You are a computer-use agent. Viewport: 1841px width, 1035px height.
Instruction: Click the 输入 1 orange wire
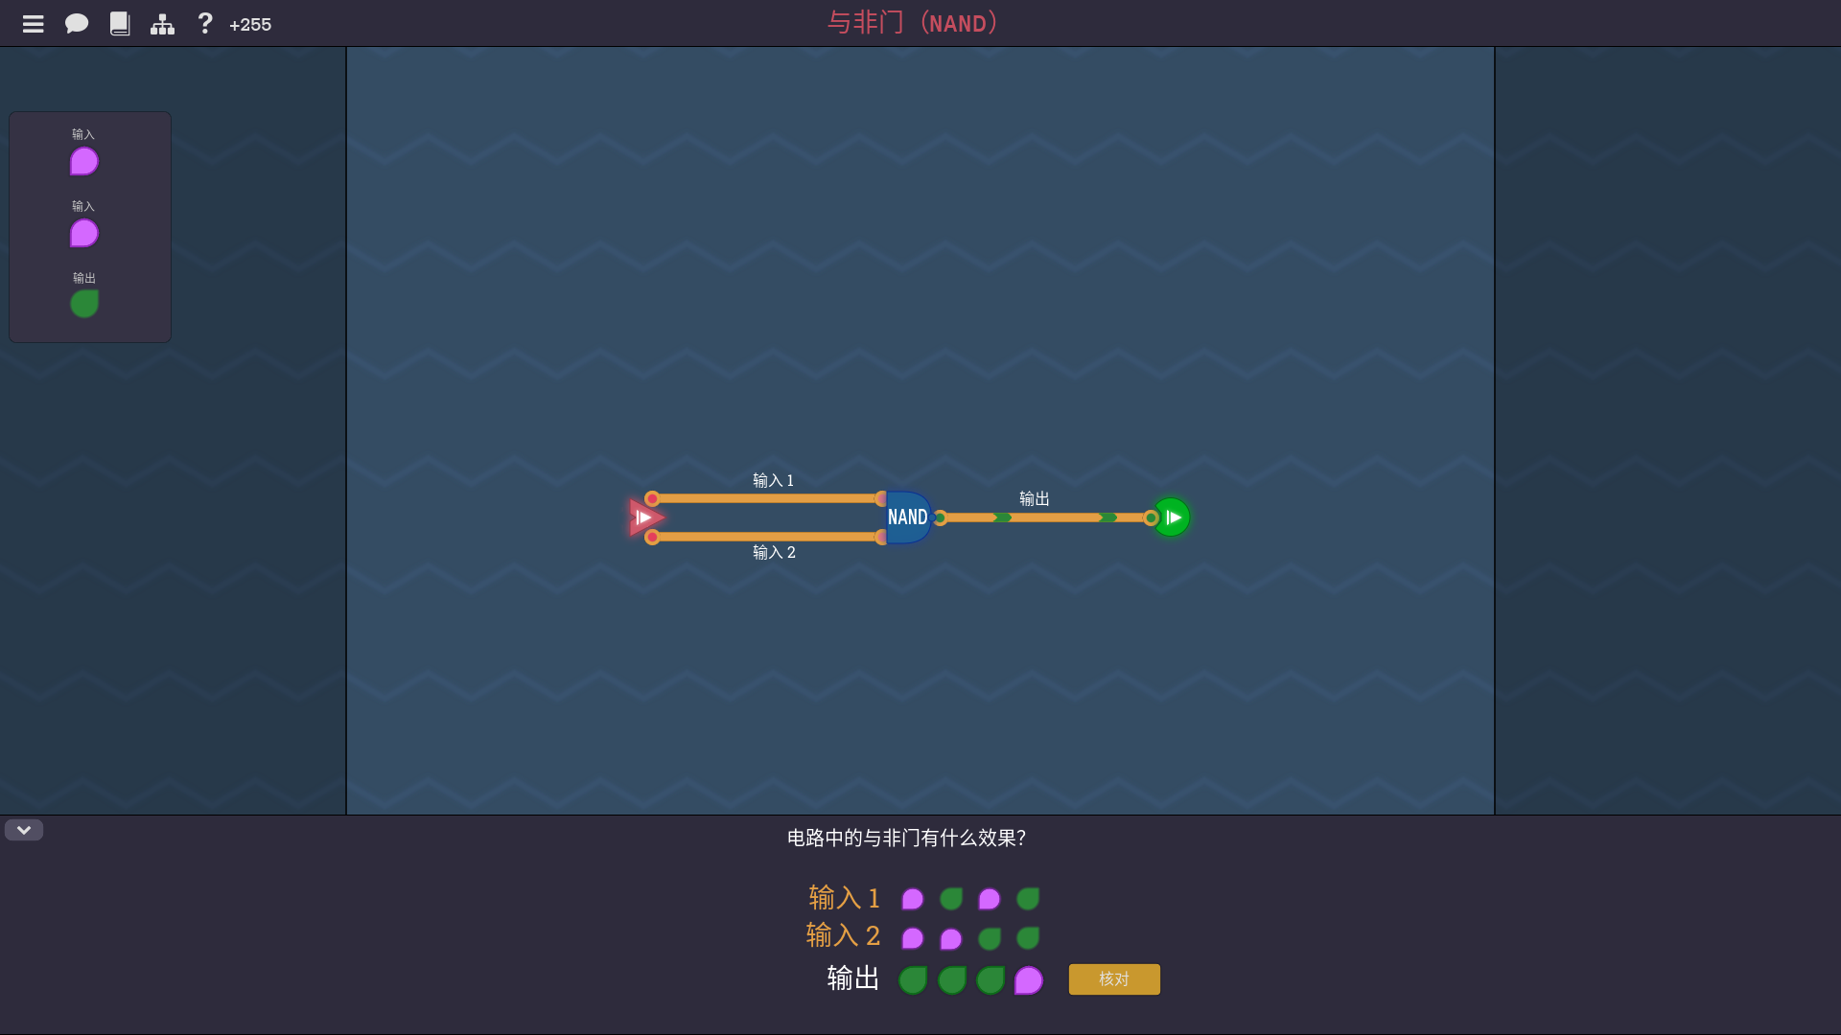767,498
